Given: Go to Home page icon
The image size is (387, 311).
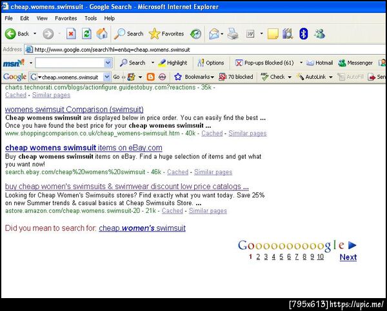Looking at the screenshot, I should pyautogui.click(x=102, y=34).
